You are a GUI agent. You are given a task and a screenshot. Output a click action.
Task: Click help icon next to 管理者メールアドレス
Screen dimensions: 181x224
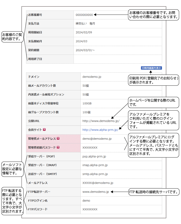(x=58, y=138)
